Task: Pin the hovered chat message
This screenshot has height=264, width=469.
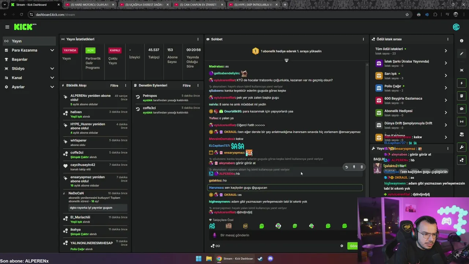Action: point(354,167)
